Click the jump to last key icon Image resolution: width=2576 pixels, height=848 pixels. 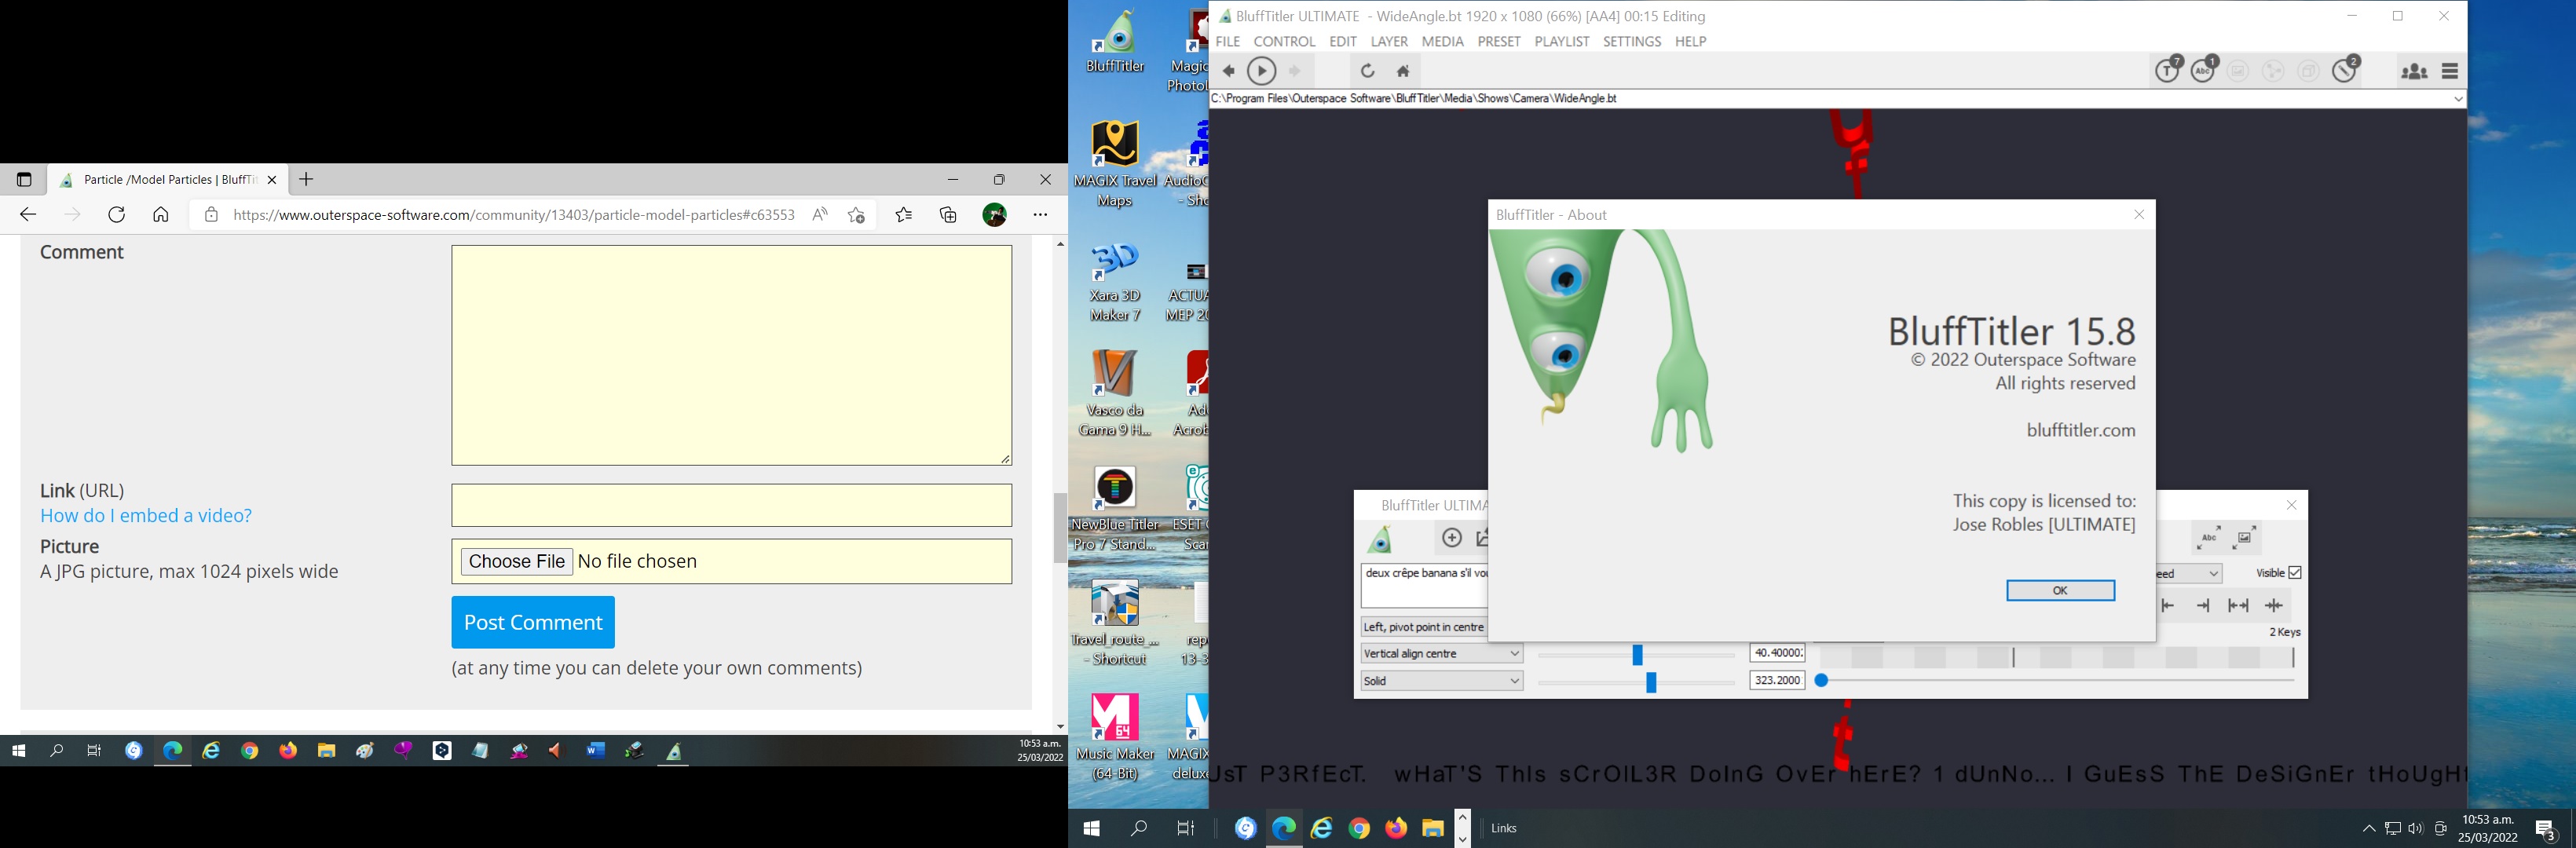2203,605
